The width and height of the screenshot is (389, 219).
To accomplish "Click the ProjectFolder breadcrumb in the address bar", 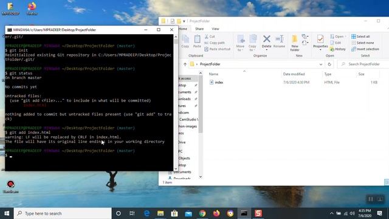I will tap(210, 64).
